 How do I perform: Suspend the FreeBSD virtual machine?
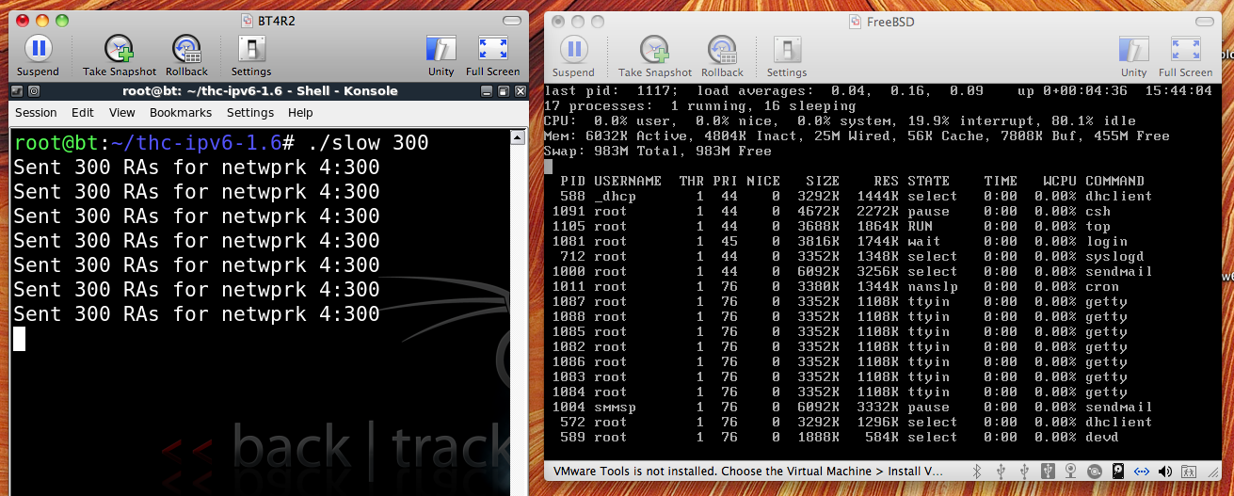(573, 56)
